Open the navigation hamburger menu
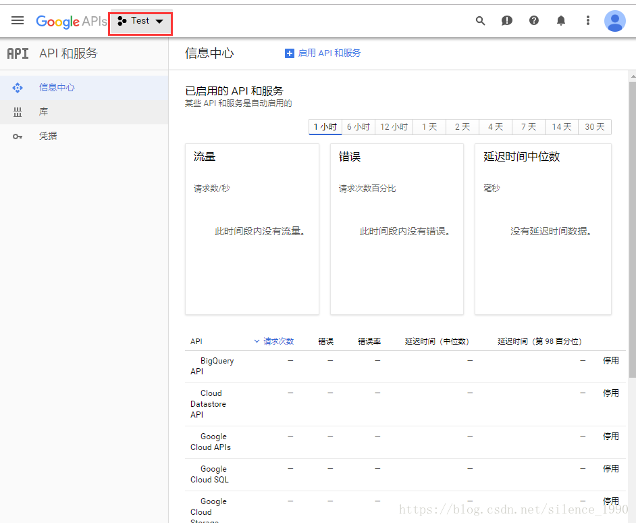Screen dimensions: 636x523 [18, 20]
